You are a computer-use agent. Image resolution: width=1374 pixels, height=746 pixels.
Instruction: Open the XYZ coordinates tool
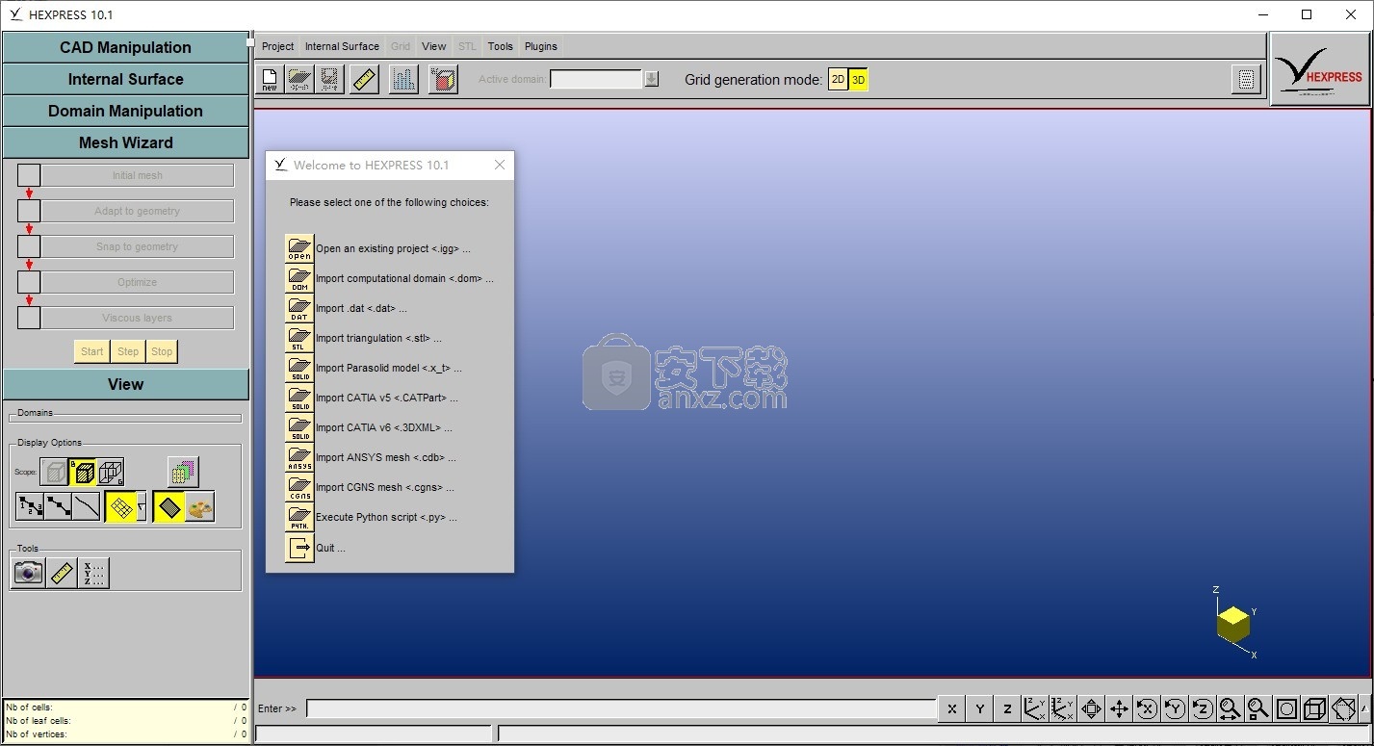[x=93, y=573]
